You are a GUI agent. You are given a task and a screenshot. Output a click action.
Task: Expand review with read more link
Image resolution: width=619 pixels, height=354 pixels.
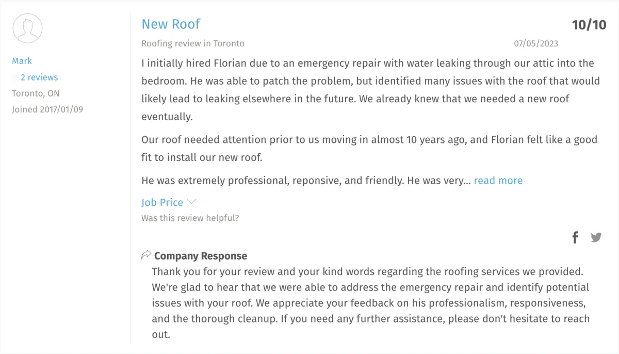click(x=498, y=181)
